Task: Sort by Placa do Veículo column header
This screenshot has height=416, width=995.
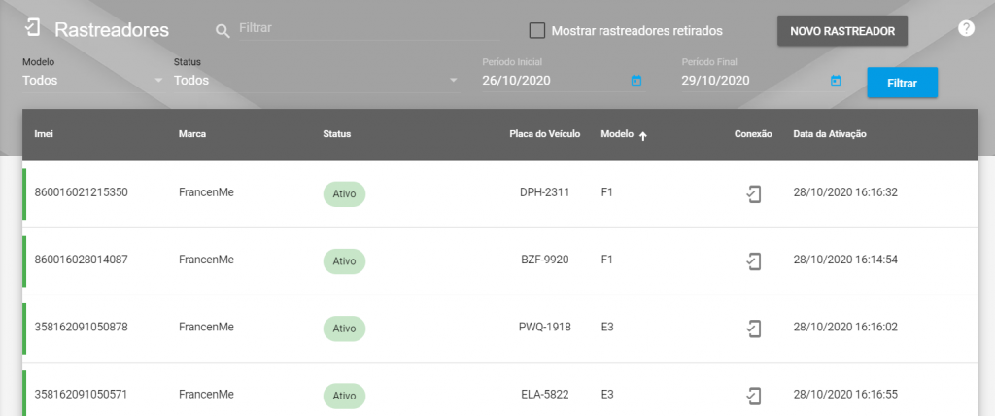Action: (544, 134)
